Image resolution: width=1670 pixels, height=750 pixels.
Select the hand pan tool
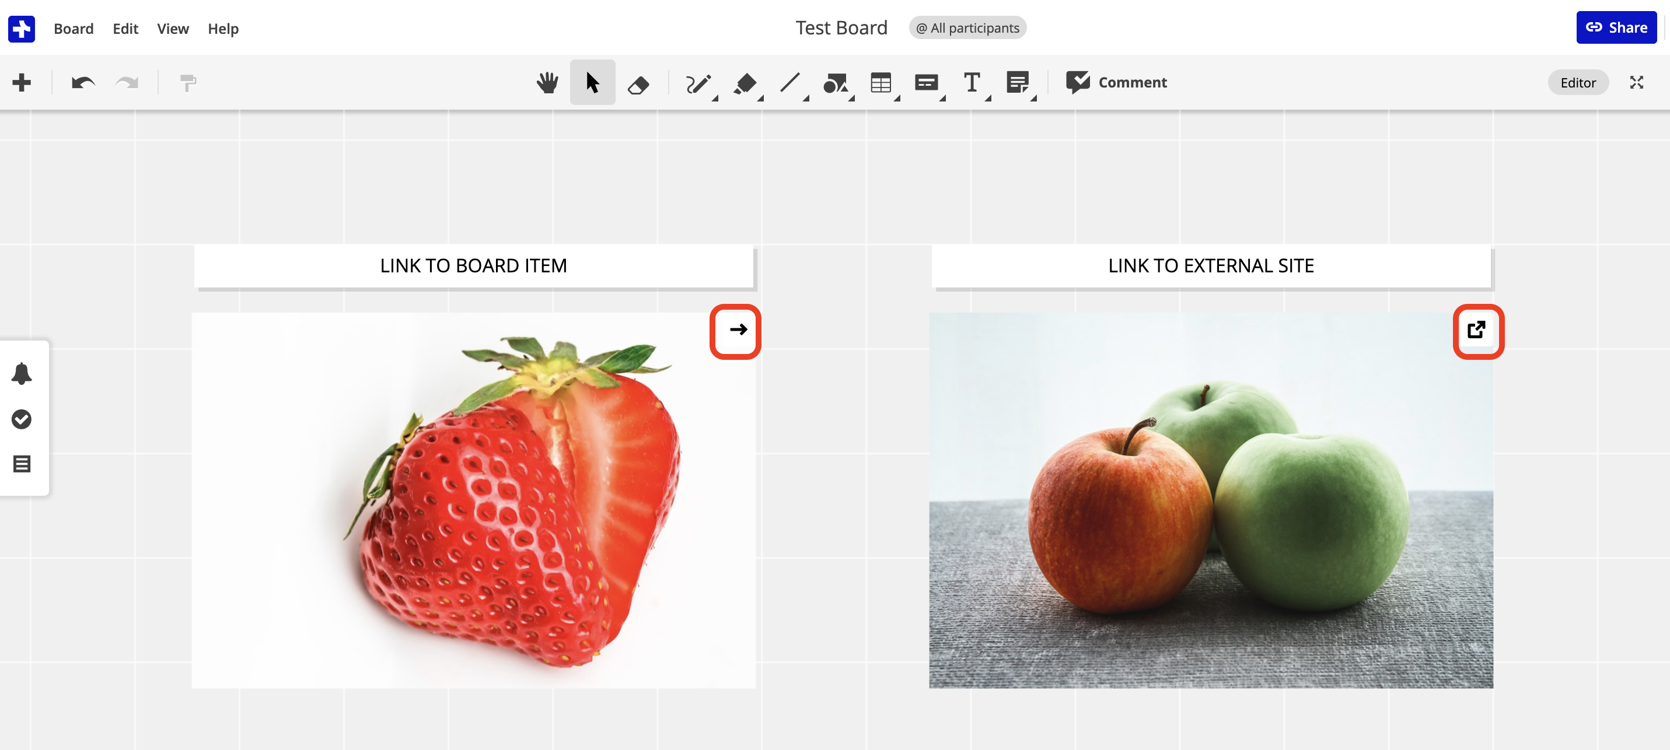point(547,82)
